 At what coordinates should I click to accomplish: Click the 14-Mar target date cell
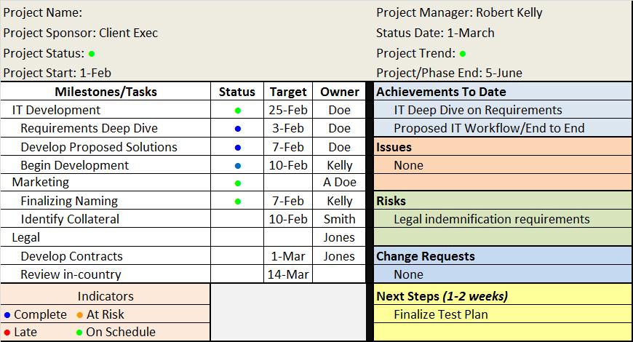(x=288, y=274)
